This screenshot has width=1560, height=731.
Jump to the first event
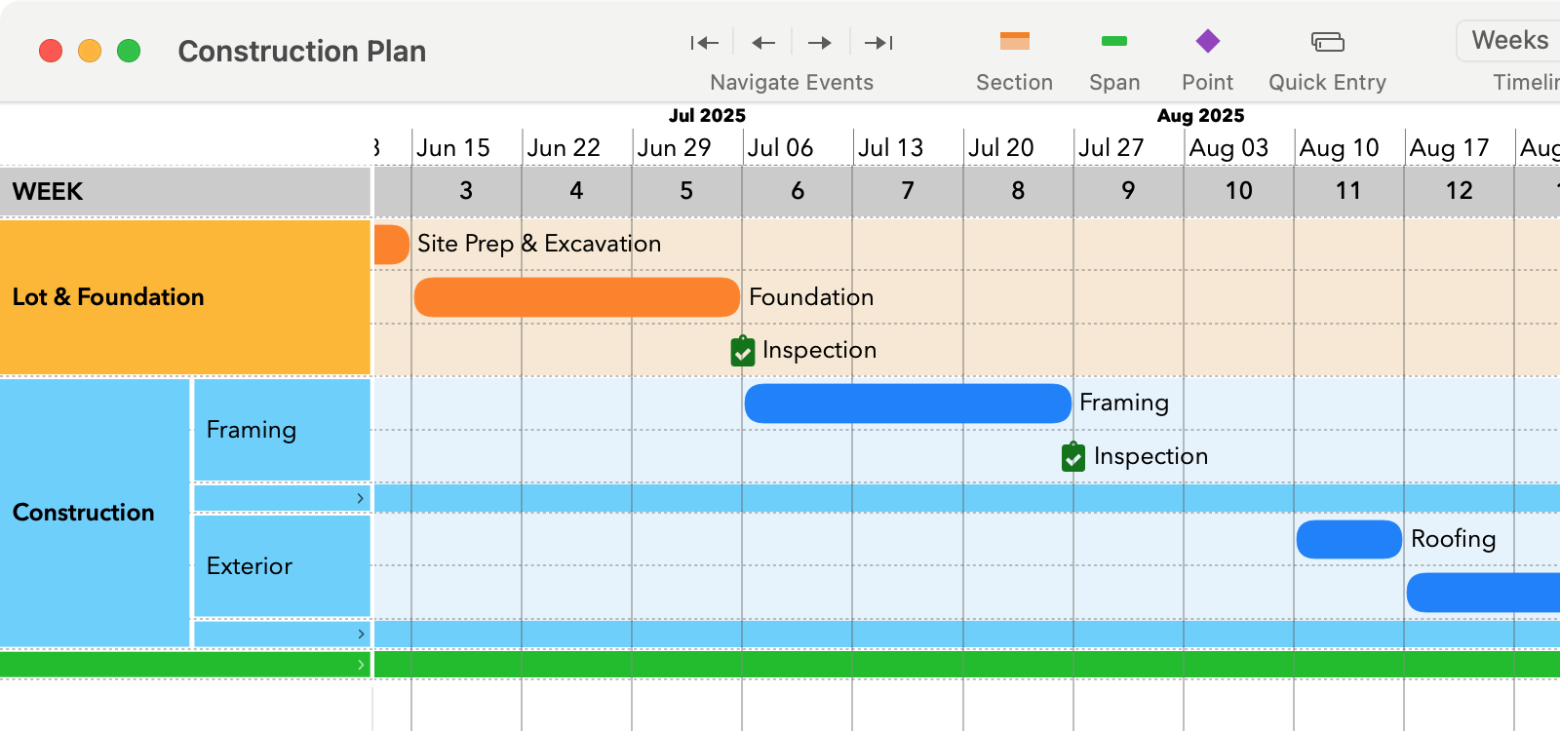(x=704, y=42)
